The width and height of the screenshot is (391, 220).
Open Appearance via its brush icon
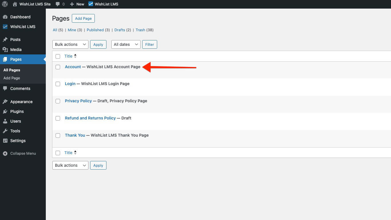point(5,101)
